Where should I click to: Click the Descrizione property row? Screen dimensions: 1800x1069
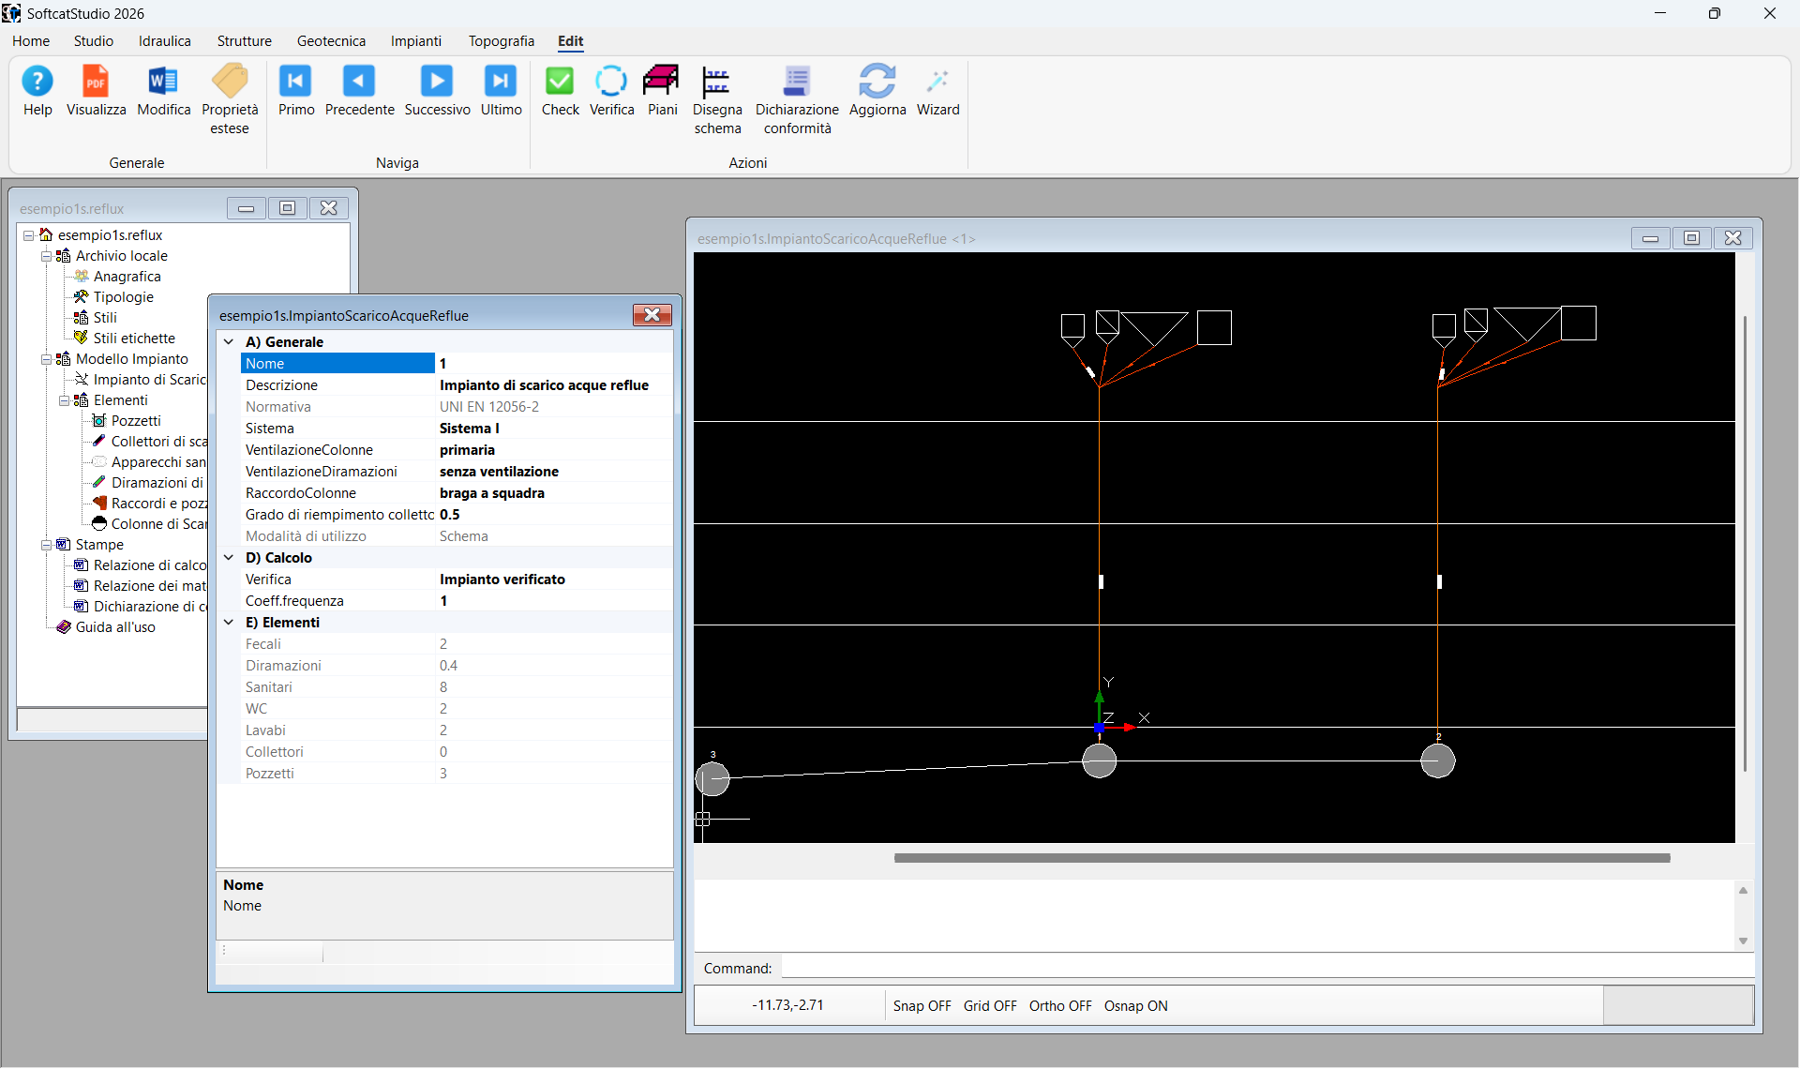[x=457, y=385]
